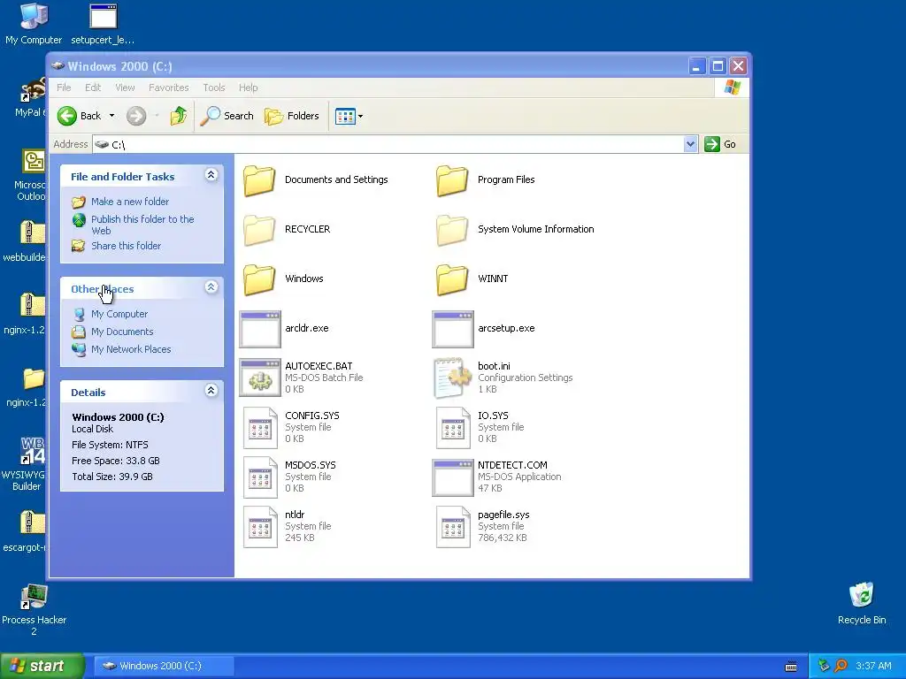Select the IO.SYS file icon
This screenshot has height=679, width=906.
tap(453, 428)
